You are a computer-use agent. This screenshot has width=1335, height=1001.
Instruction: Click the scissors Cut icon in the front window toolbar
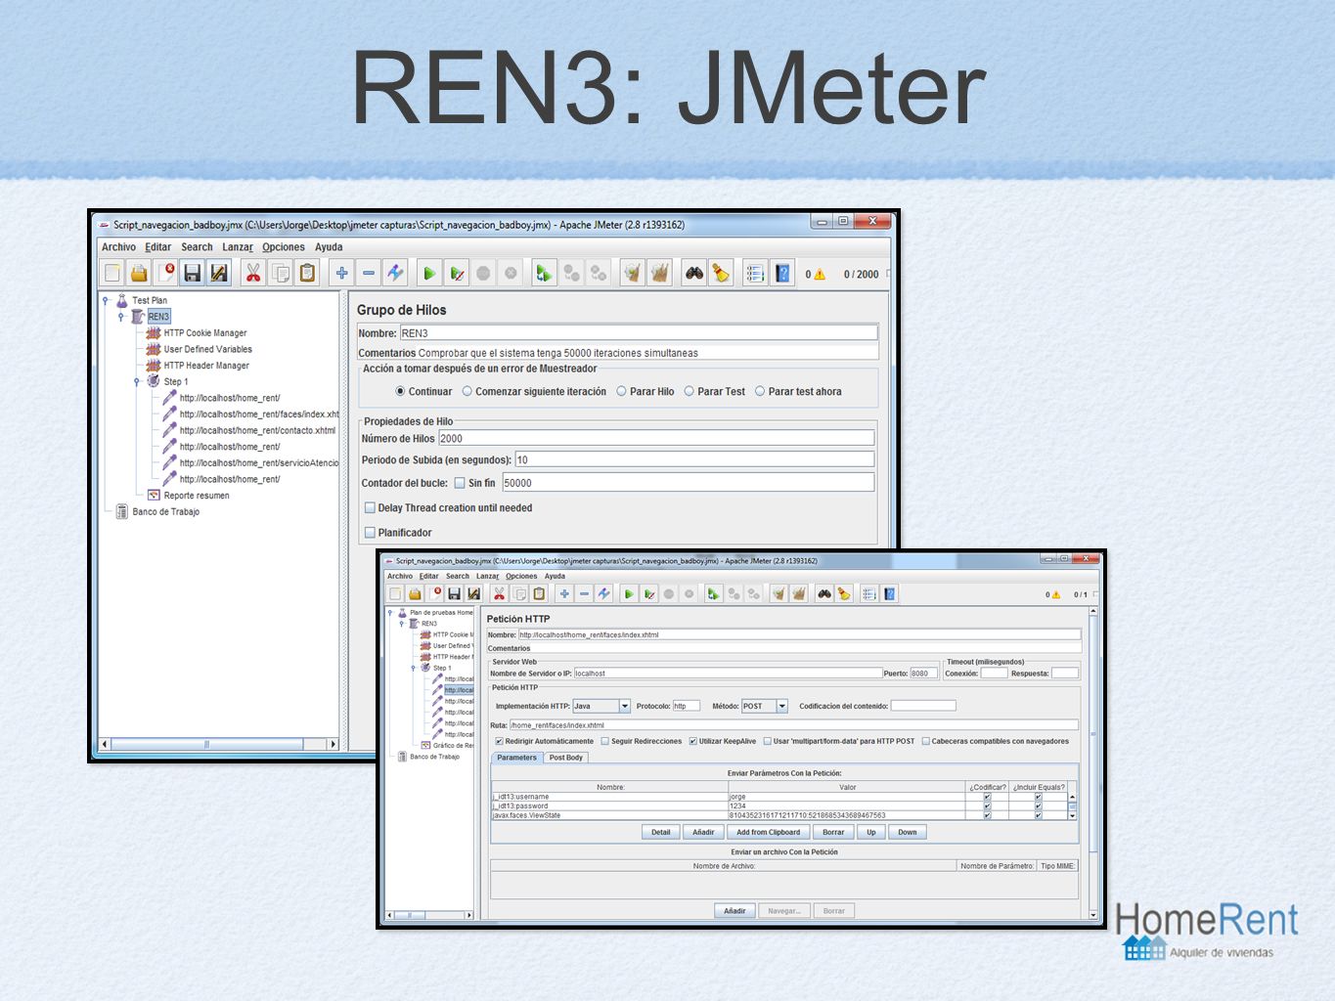tap(499, 593)
